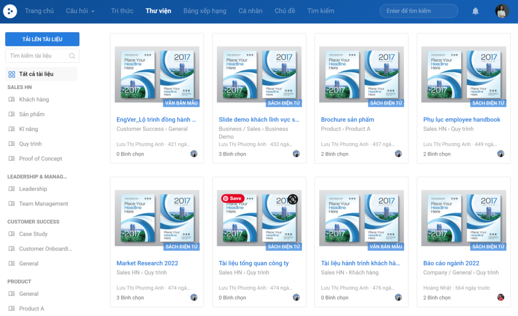Click the app logo in top-left corner
Screen dimensions: 518x316
[x=10, y=11]
